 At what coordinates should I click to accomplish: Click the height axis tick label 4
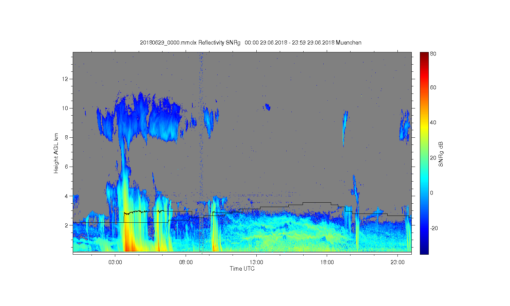67,196
